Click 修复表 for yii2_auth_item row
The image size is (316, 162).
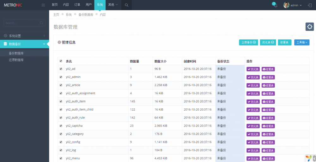click(268, 102)
